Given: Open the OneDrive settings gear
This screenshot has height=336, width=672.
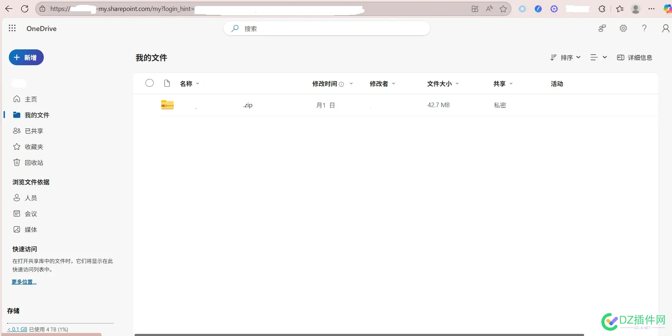Looking at the screenshot, I should [x=623, y=28].
